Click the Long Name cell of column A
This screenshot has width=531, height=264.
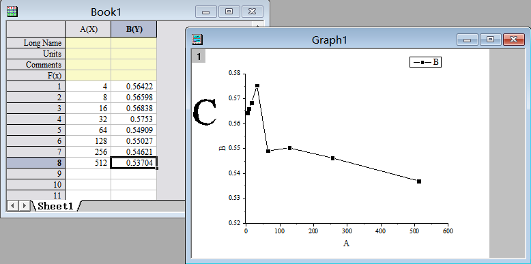88,43
